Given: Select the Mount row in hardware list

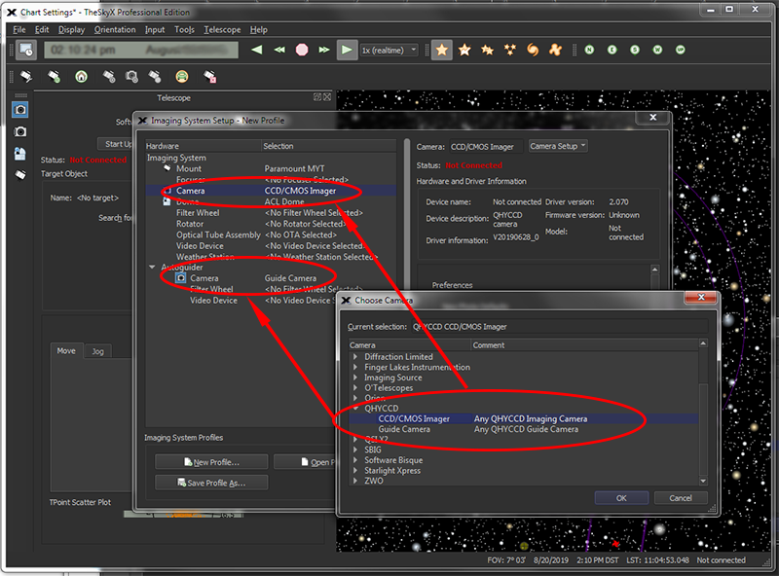Looking at the screenshot, I should pyautogui.click(x=271, y=169).
